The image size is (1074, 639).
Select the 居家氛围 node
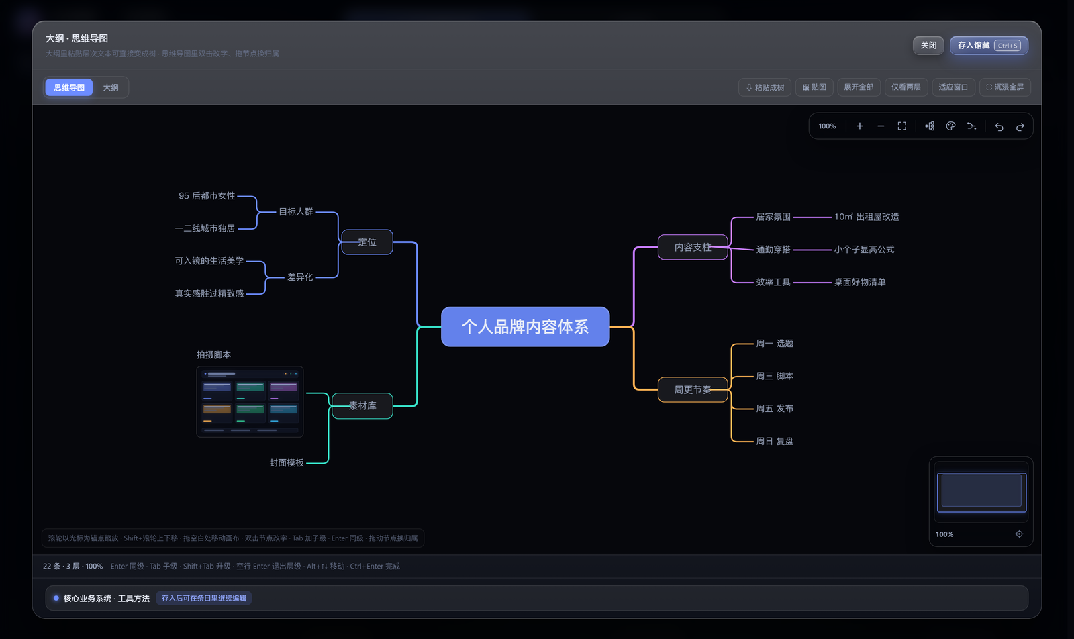click(773, 217)
